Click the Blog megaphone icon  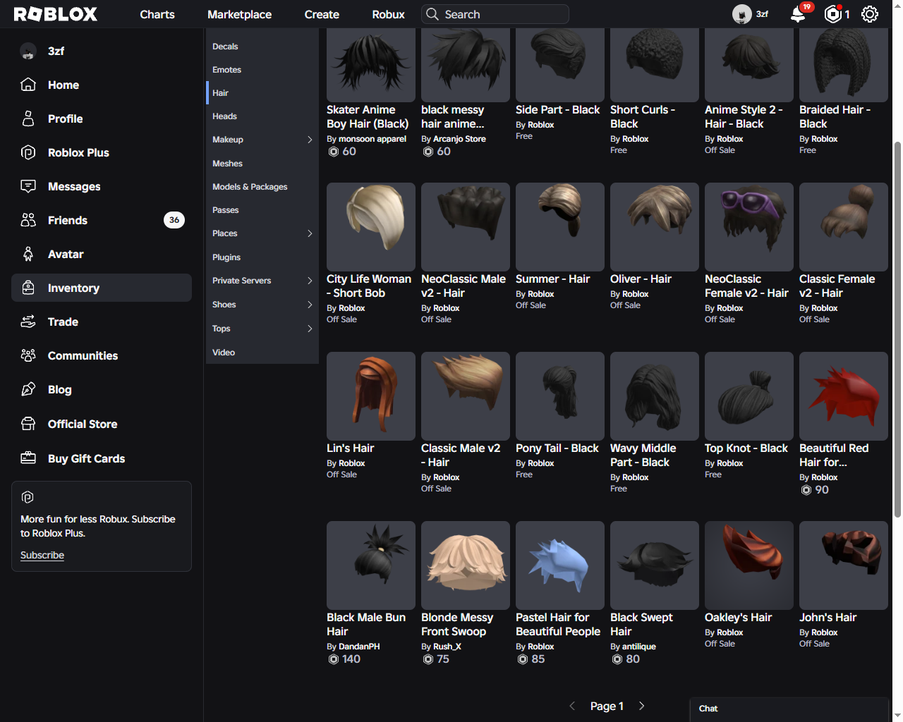click(28, 389)
